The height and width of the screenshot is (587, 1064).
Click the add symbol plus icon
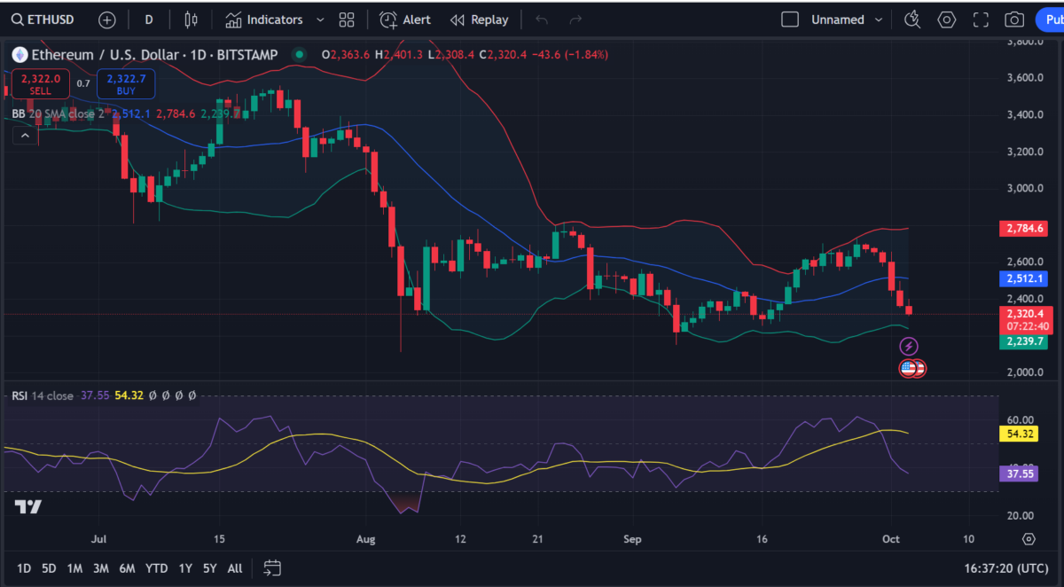coord(106,20)
